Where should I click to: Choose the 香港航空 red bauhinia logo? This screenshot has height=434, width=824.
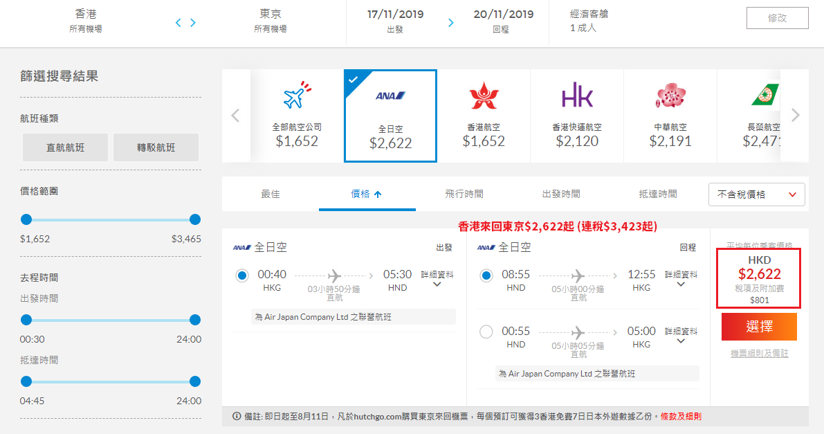(x=484, y=96)
